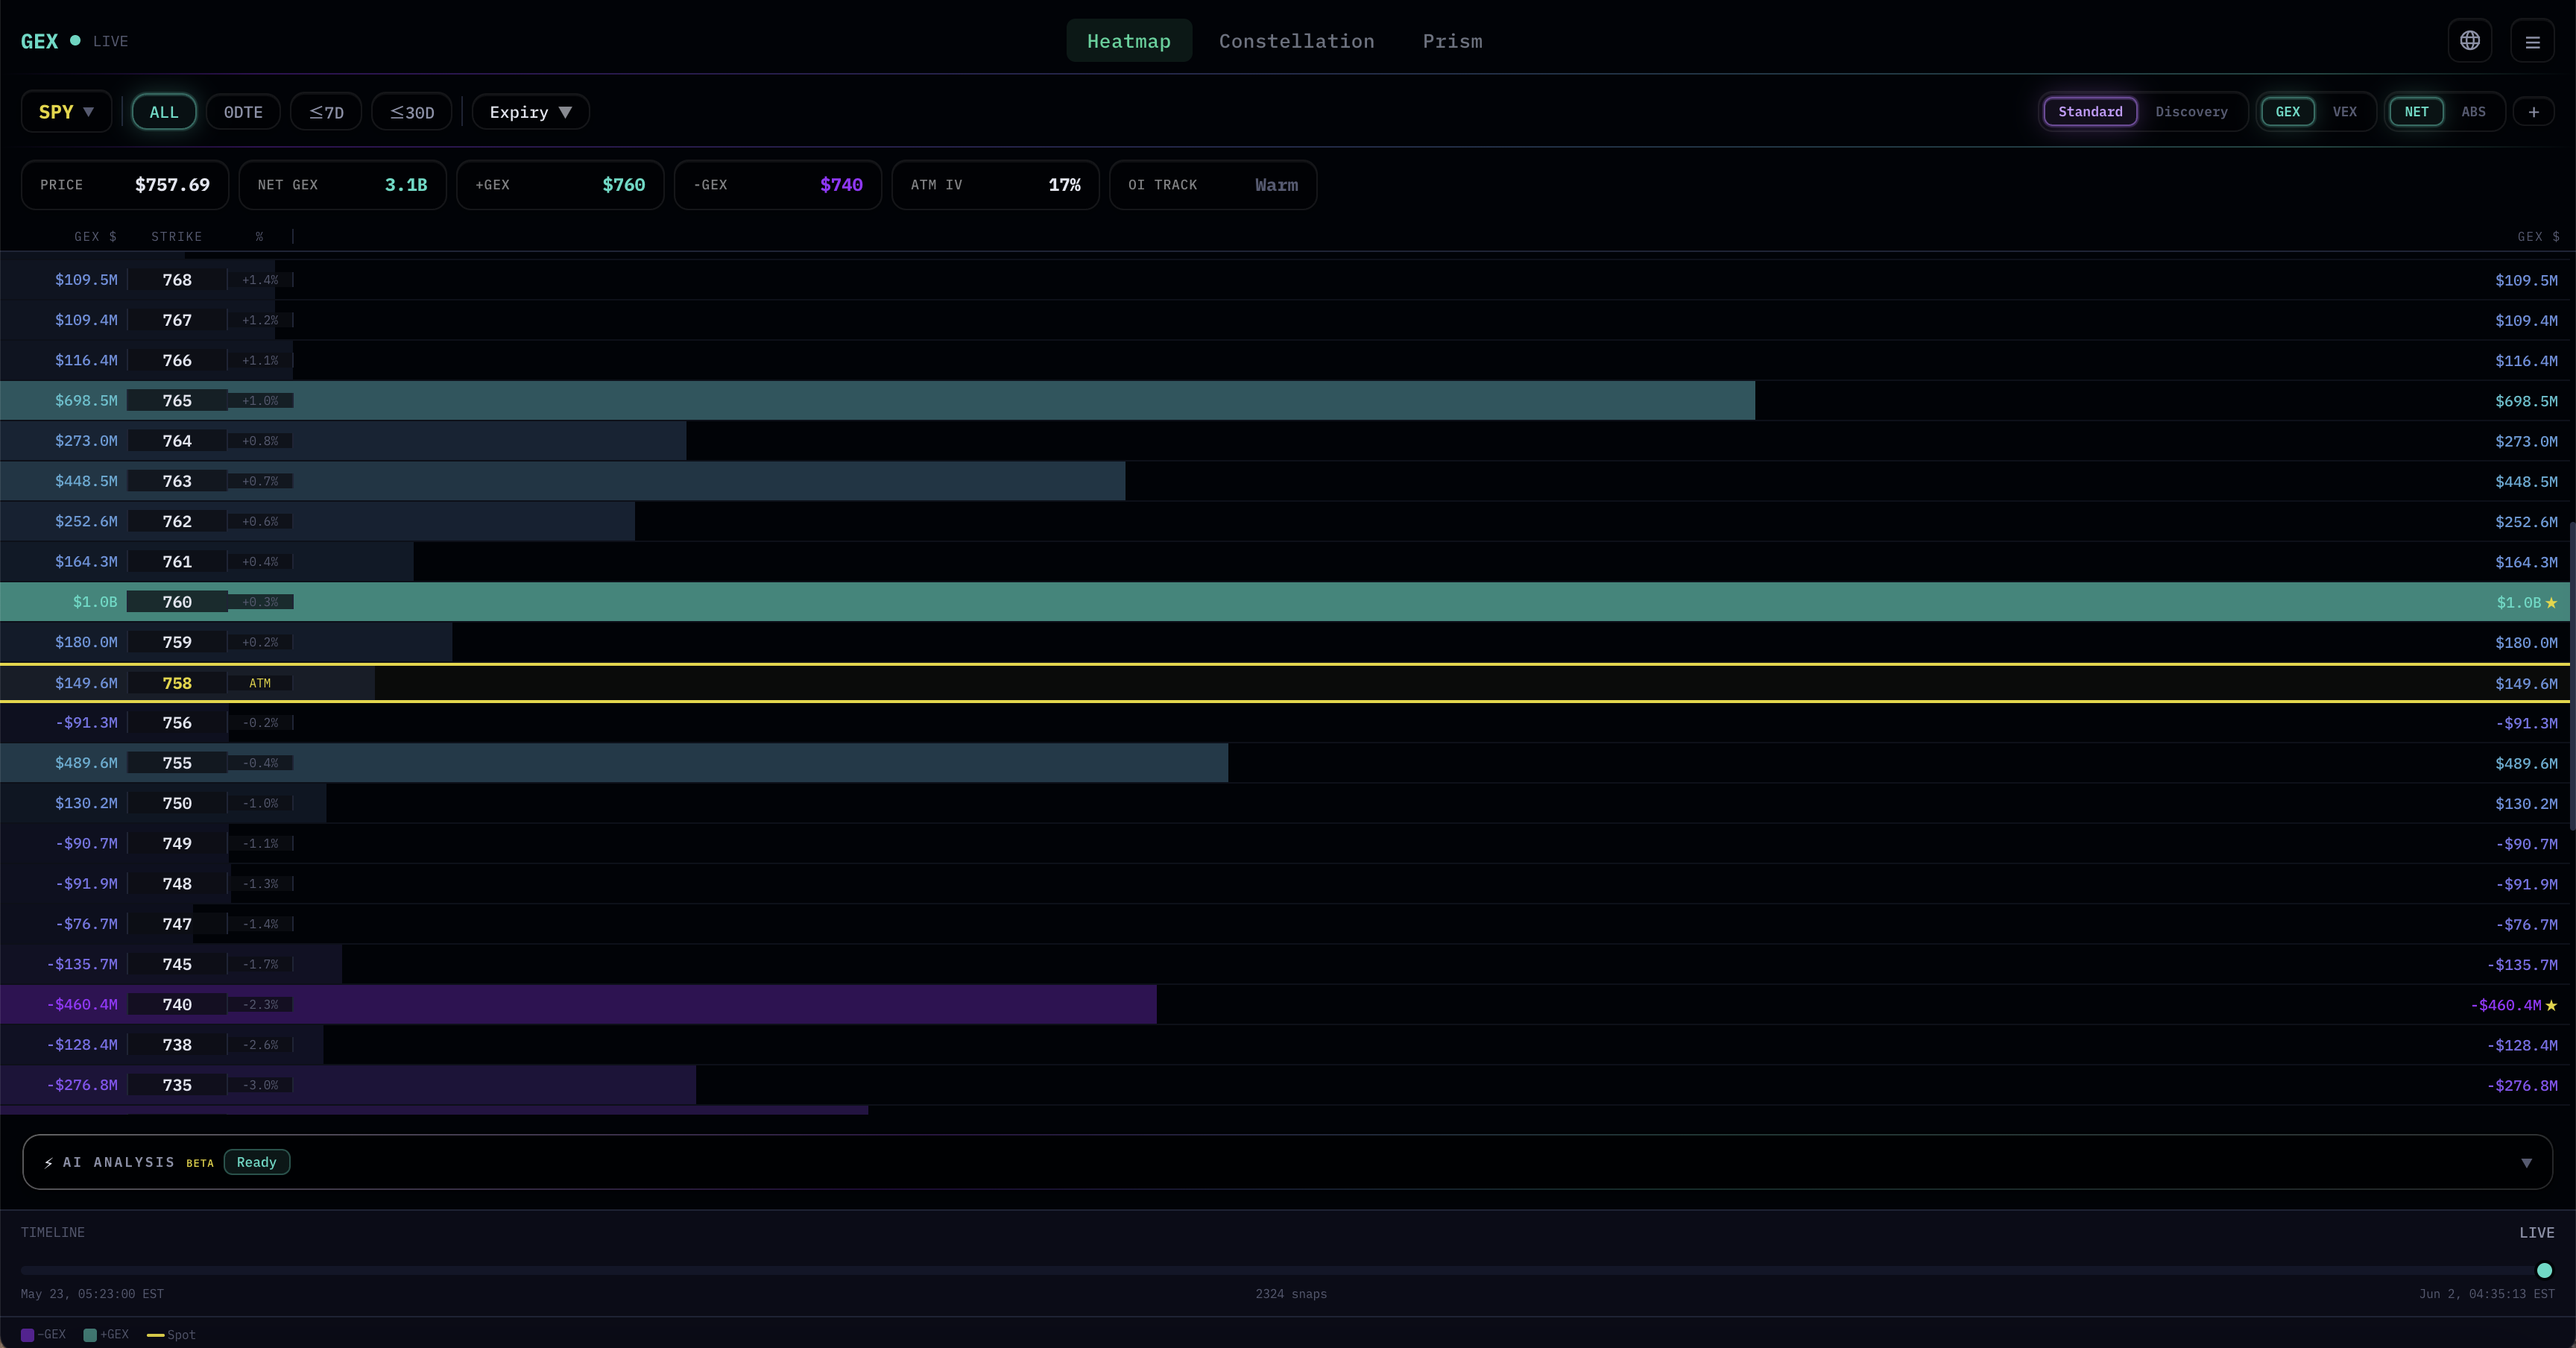Viewport: 2576px width, 1348px height.
Task: Click the NET GEX 3.1B stat card
Action: click(342, 185)
